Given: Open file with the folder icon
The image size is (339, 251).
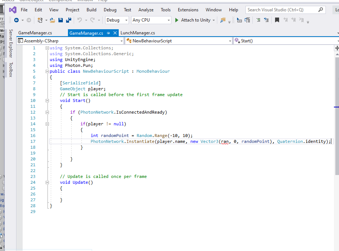Looking at the screenshot, I should tap(52, 20).
